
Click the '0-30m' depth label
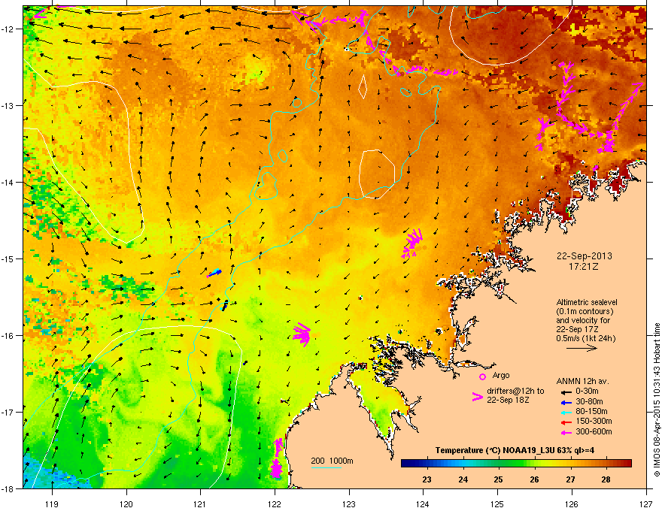[x=588, y=392]
